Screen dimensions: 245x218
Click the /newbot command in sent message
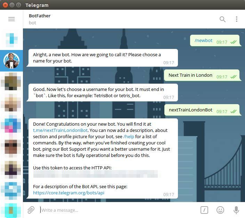(203, 40)
